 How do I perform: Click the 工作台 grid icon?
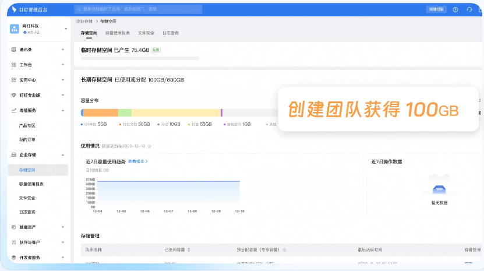point(13,65)
